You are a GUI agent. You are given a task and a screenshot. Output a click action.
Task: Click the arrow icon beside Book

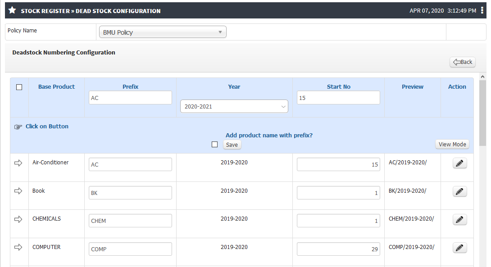point(18,191)
